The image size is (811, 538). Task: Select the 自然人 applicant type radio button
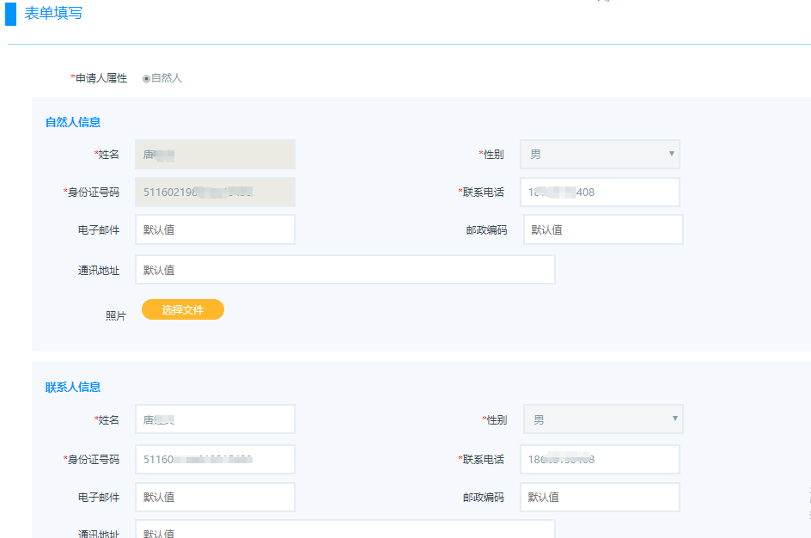click(146, 78)
